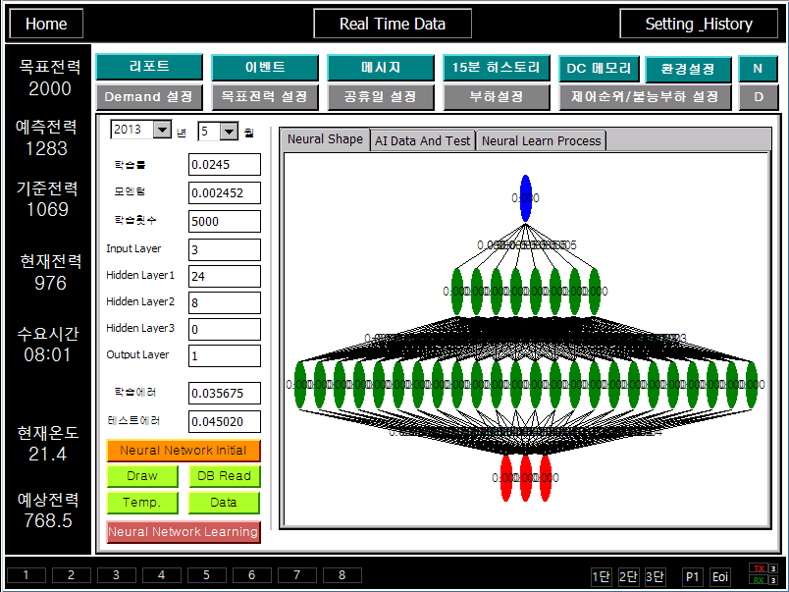Image resolution: width=789 pixels, height=592 pixels.
Task: Open Demand 설정
Action: tap(149, 97)
